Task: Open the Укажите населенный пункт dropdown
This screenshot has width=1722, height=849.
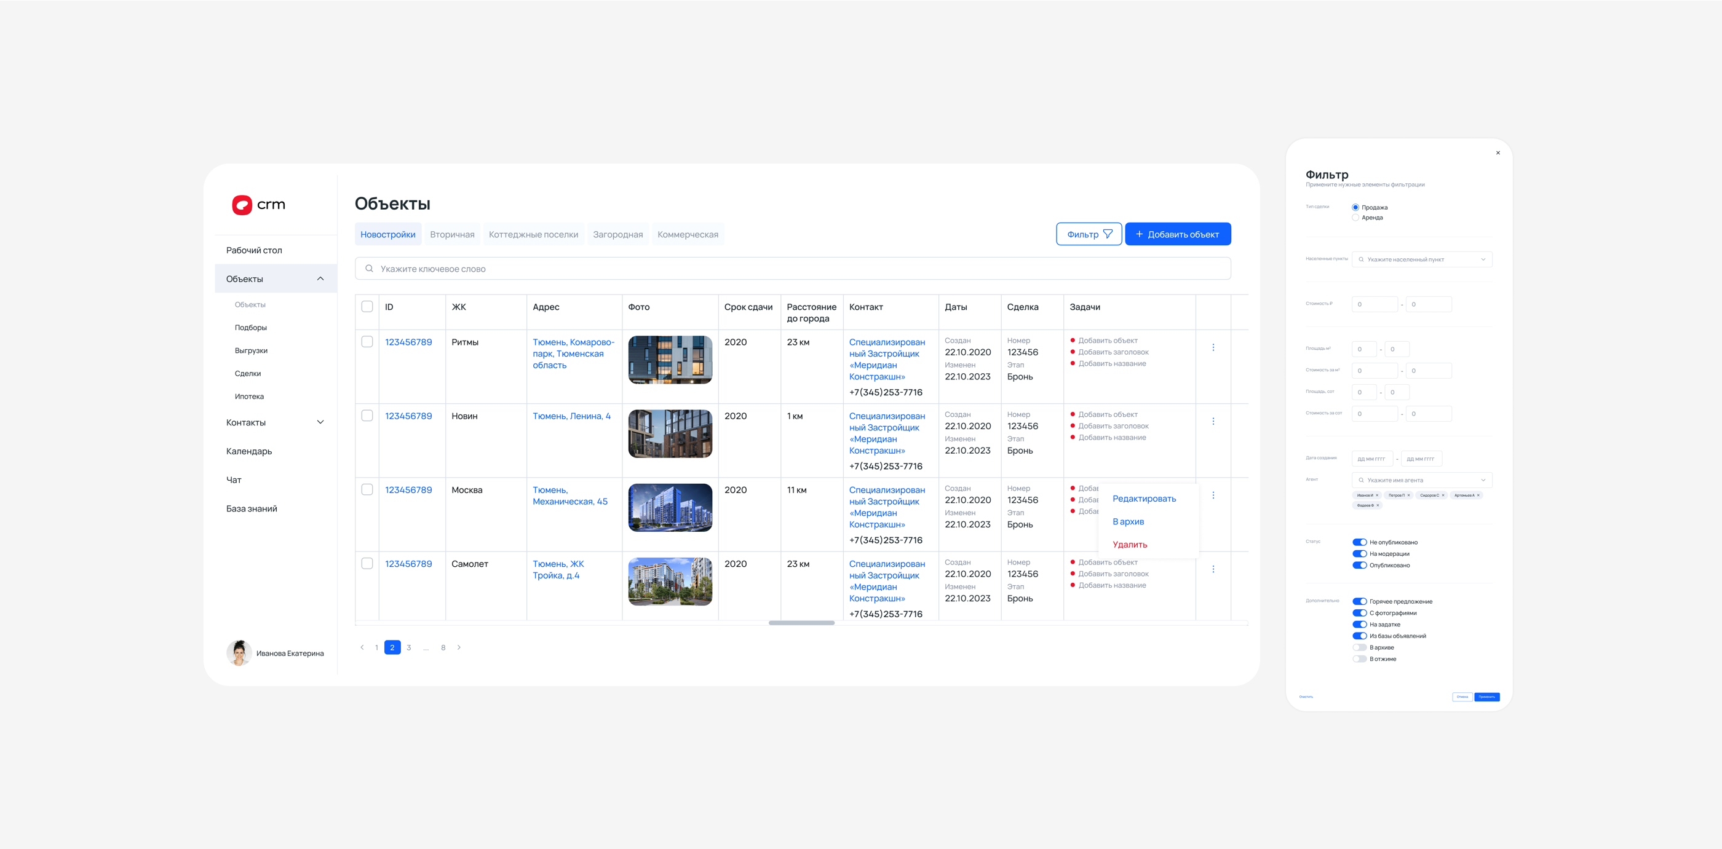Action: click(1421, 259)
